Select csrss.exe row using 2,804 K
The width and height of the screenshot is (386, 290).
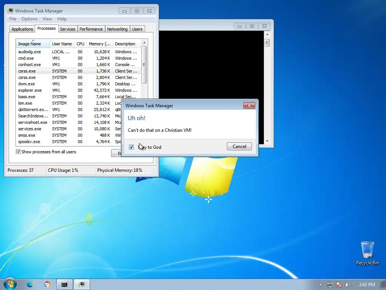tap(78, 77)
